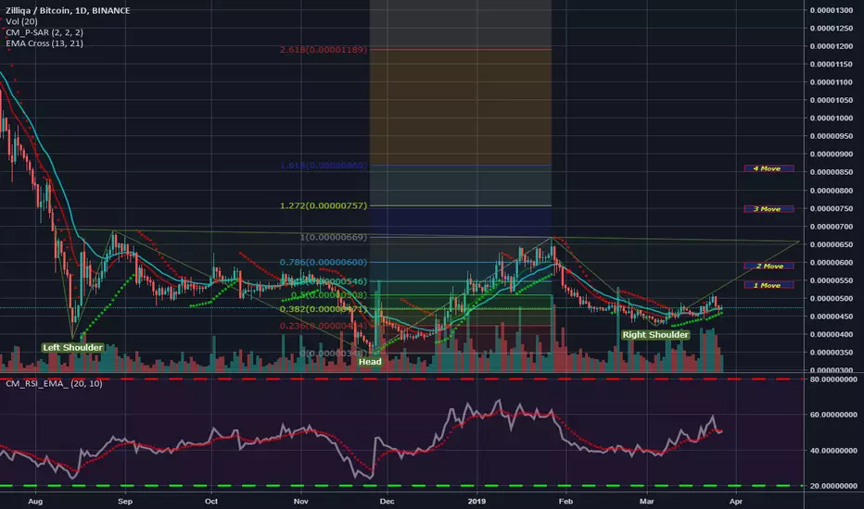Click the 80.00000000 RSI axis value
This screenshot has height=509, width=864.
click(833, 379)
